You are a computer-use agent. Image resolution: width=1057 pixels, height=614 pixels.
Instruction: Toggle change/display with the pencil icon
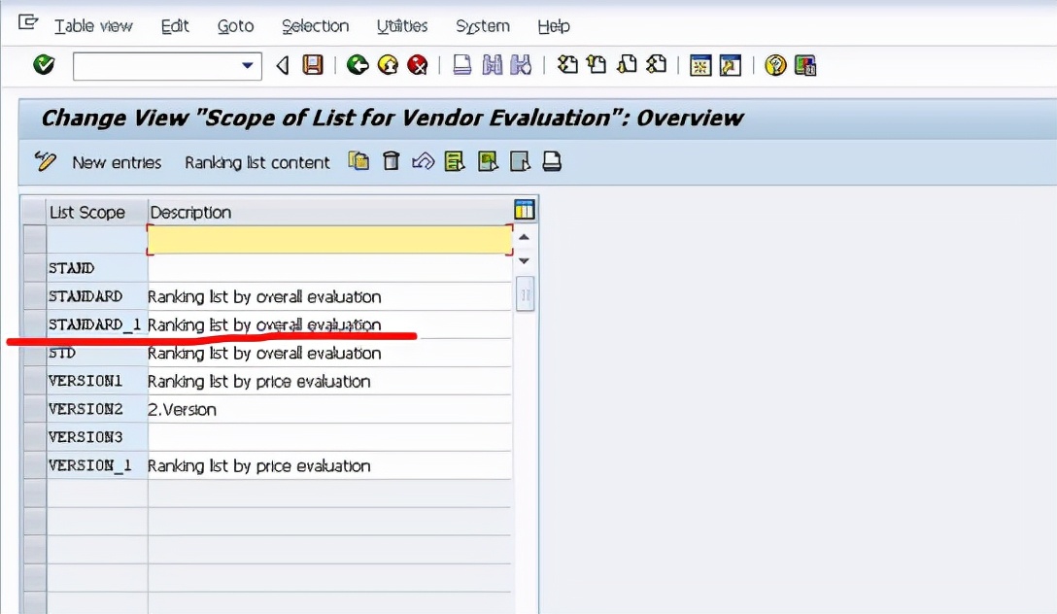click(45, 161)
